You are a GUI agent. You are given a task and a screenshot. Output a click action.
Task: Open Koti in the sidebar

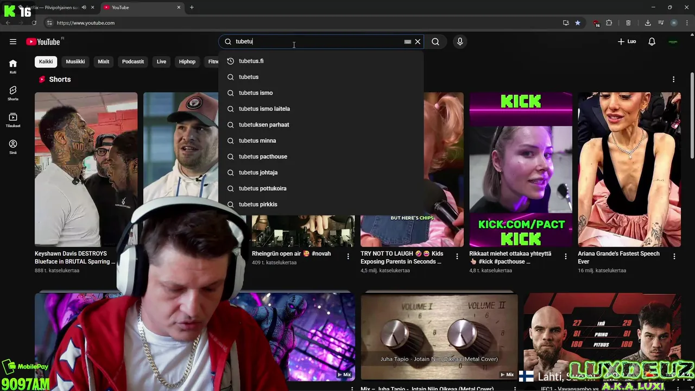13,66
